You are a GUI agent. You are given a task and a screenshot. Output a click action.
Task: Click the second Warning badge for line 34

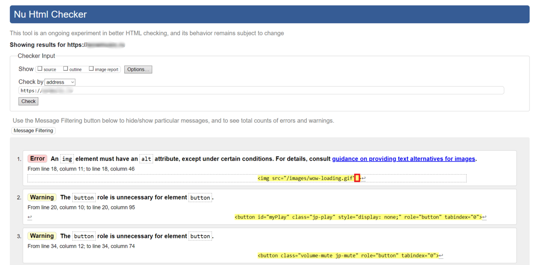[42, 236]
